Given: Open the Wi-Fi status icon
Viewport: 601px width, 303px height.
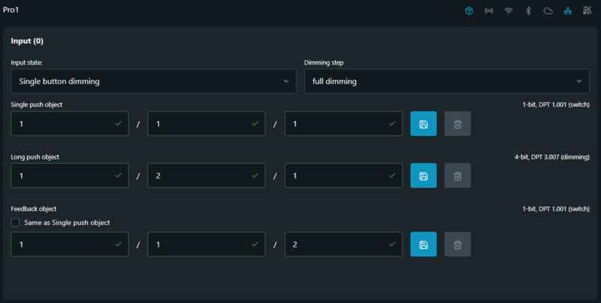Looking at the screenshot, I should 509,11.
